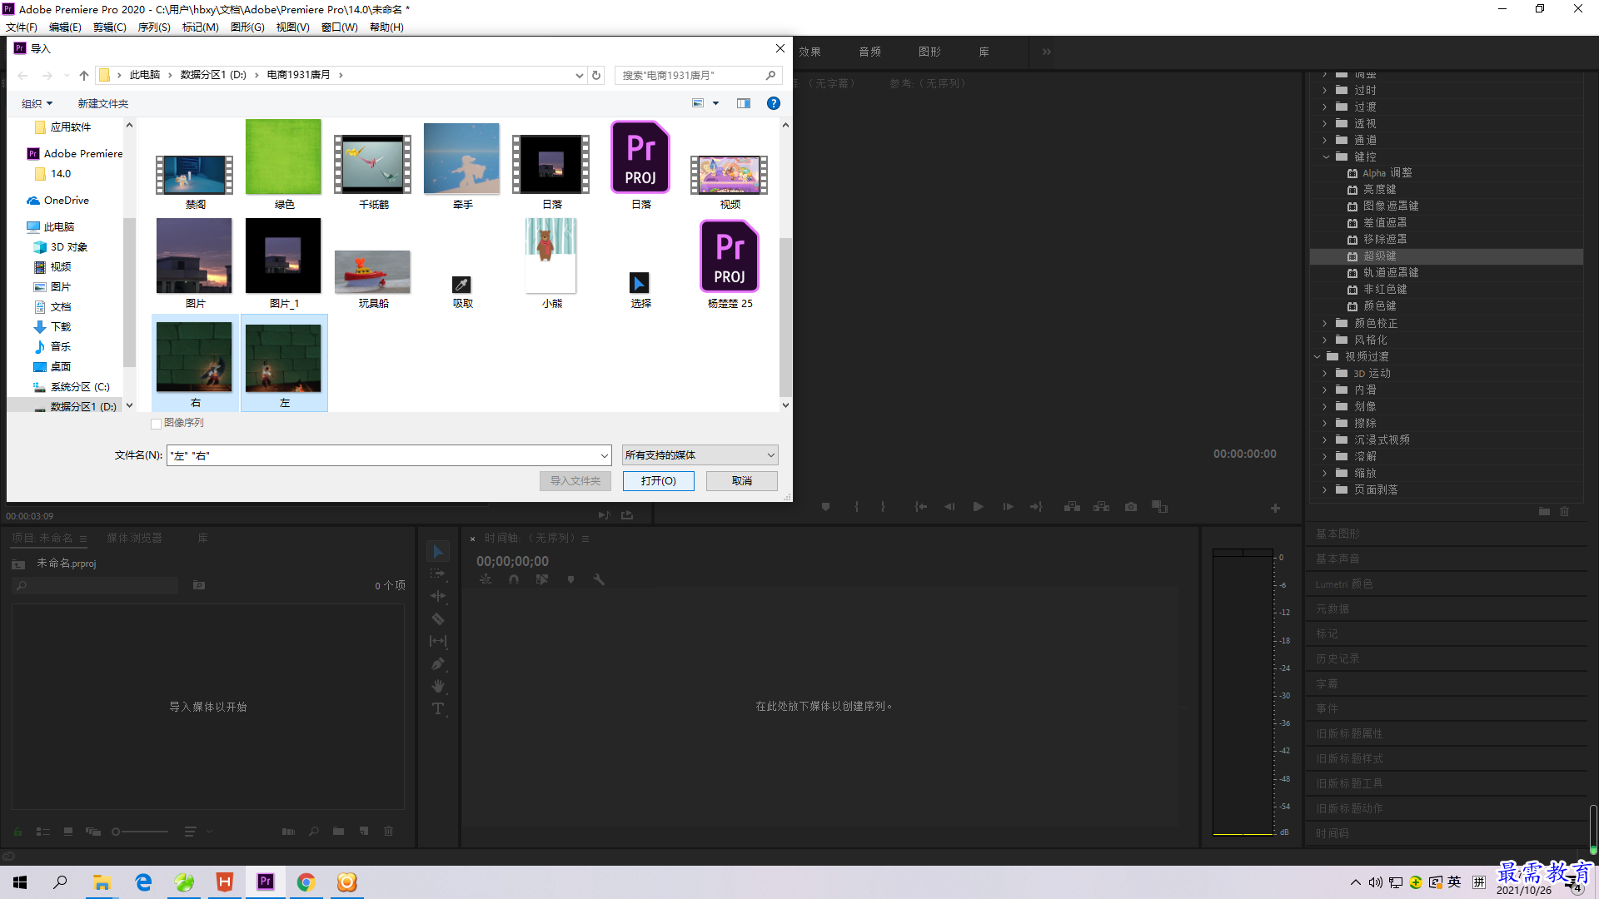
Task: Switch to the 音频 workspace tab
Action: click(870, 52)
